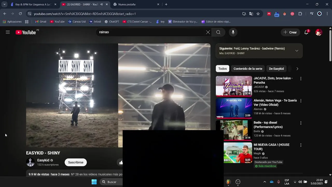Open the JACASVI Perucha video thumbnail
Image resolution: width=332 pixels, height=187 pixels.
(234, 86)
